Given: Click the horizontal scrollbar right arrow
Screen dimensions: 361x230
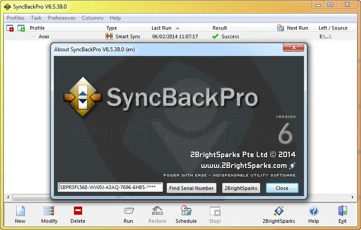Looking at the screenshot, I should [x=352, y=197].
